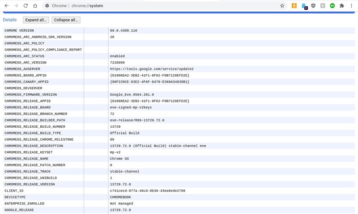Viewport: 358px width, 214px height.
Task: Open the Amazon extension icon
Action: (294, 6)
